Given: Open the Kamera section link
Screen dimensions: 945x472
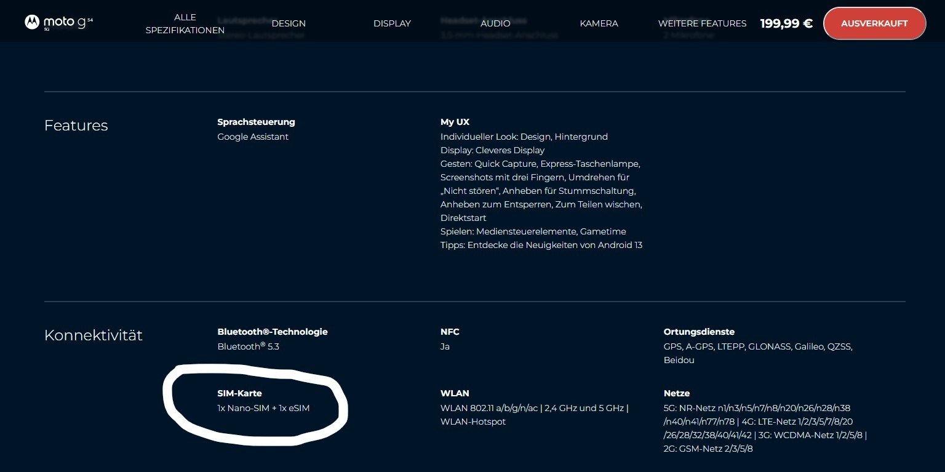Looking at the screenshot, I should [x=599, y=23].
